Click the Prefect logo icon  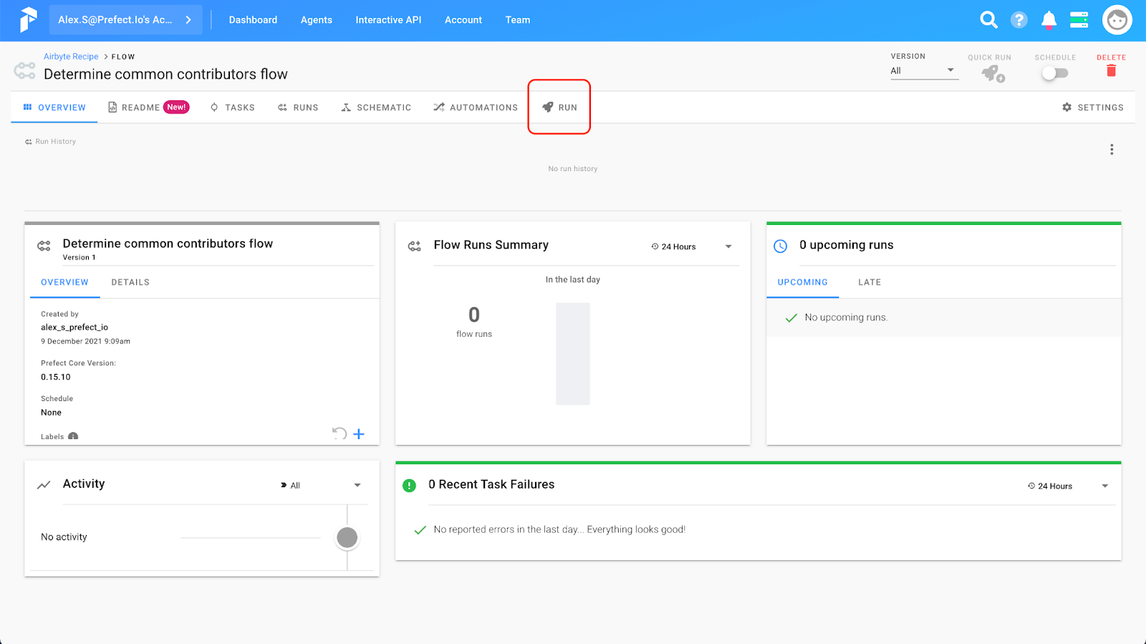click(x=28, y=20)
